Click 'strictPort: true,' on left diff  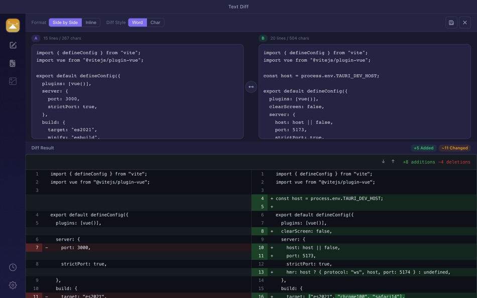84,264
